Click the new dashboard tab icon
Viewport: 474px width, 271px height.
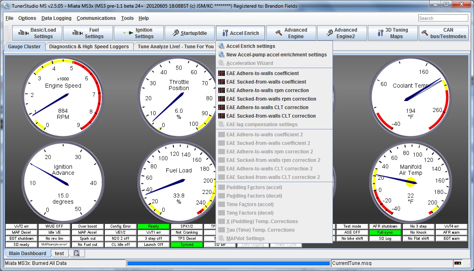tap(76, 253)
